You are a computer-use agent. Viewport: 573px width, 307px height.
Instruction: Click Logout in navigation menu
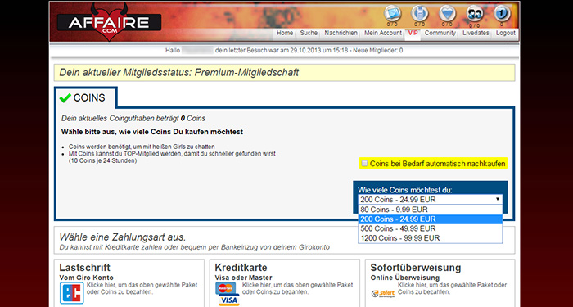click(505, 33)
